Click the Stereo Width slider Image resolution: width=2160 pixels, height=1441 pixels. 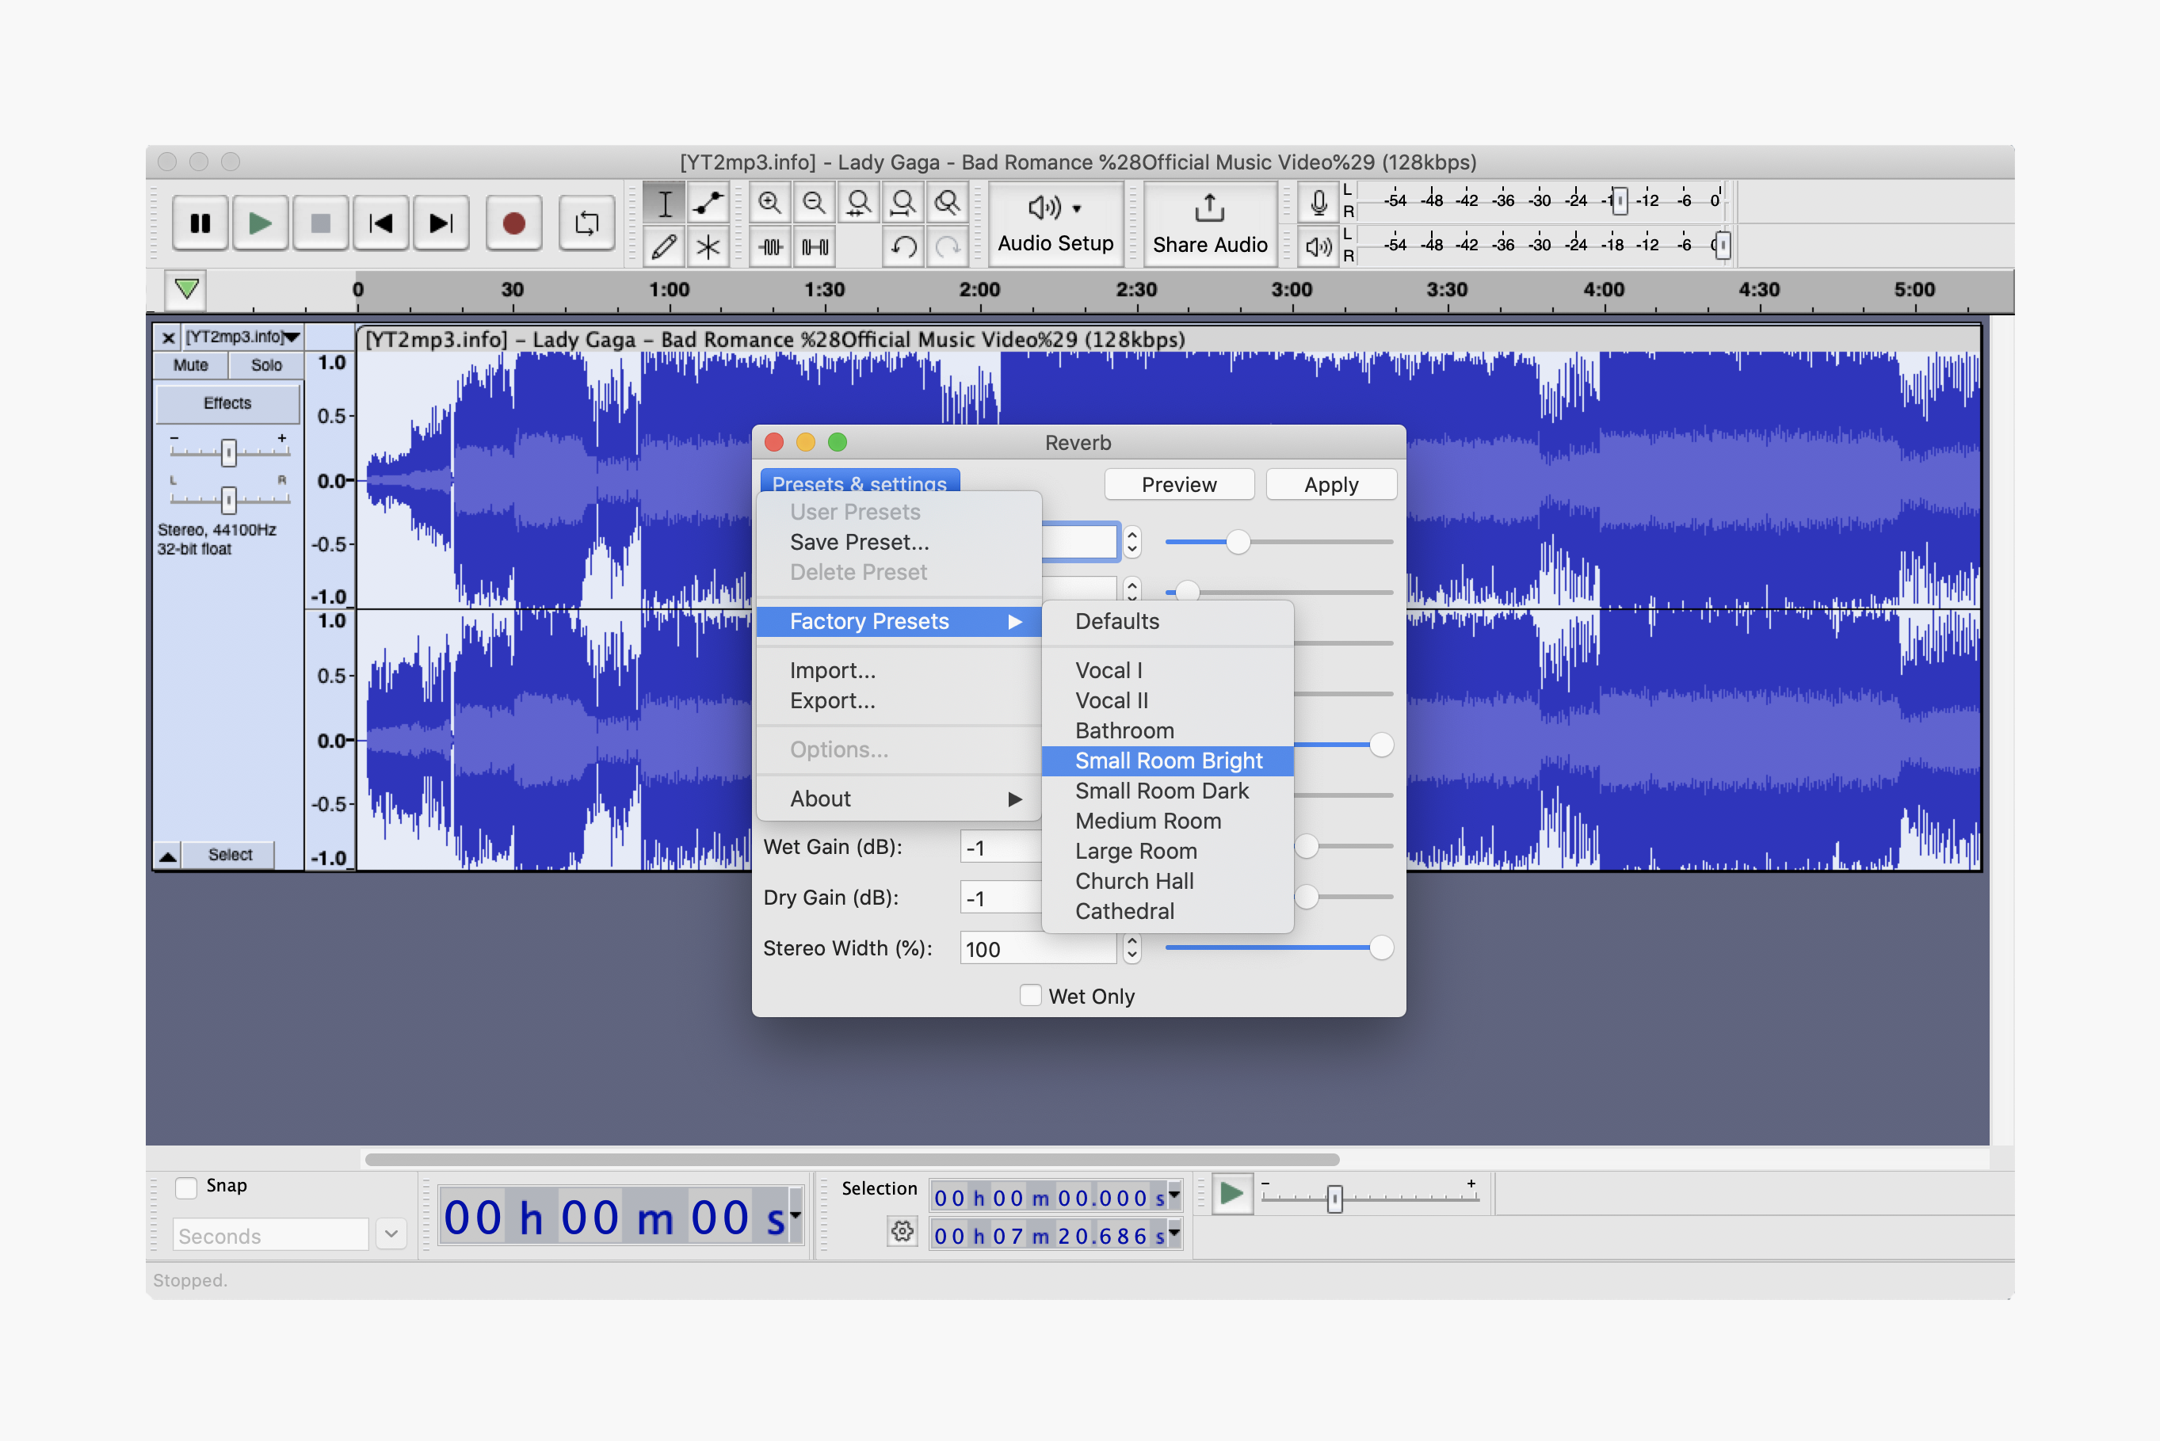(1279, 947)
